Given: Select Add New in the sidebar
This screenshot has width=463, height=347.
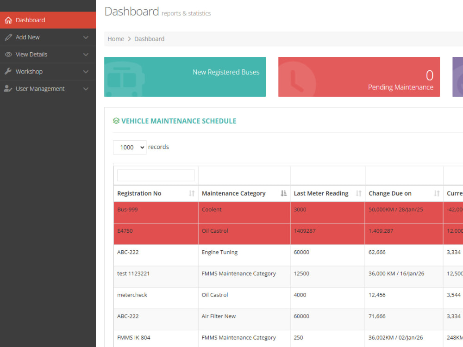Looking at the screenshot, I should [x=48, y=37].
